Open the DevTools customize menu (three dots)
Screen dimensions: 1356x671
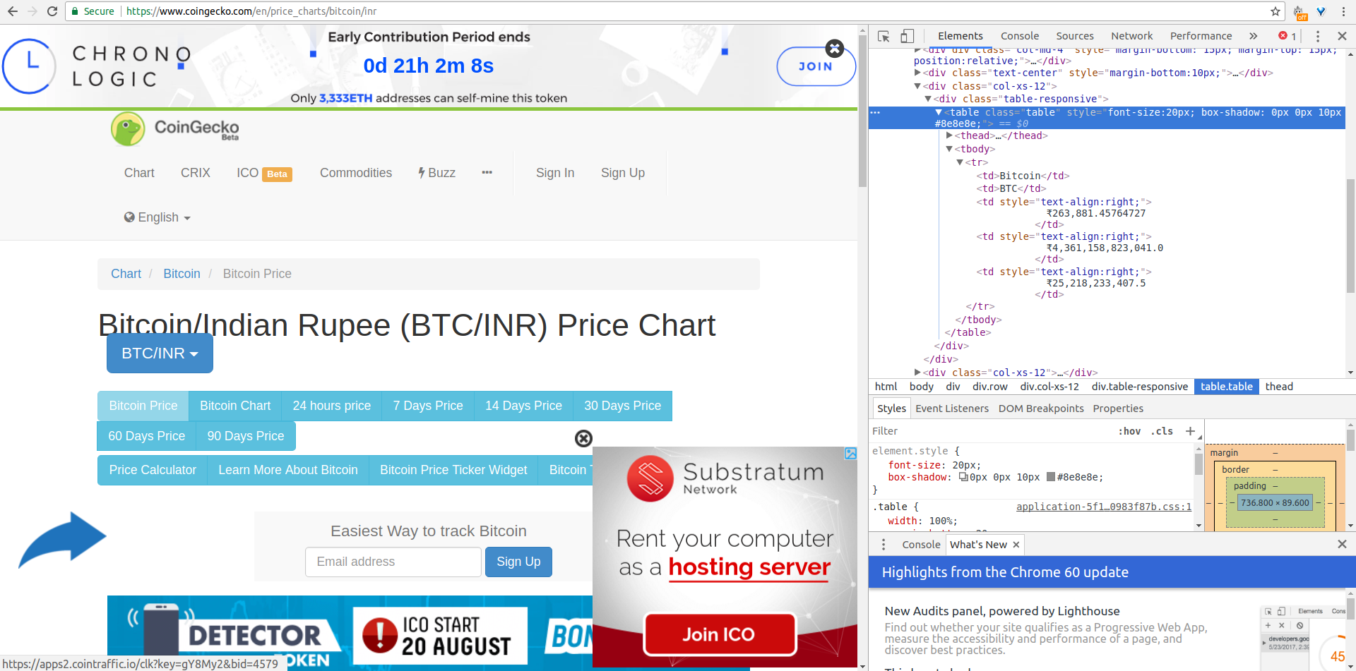(1316, 35)
